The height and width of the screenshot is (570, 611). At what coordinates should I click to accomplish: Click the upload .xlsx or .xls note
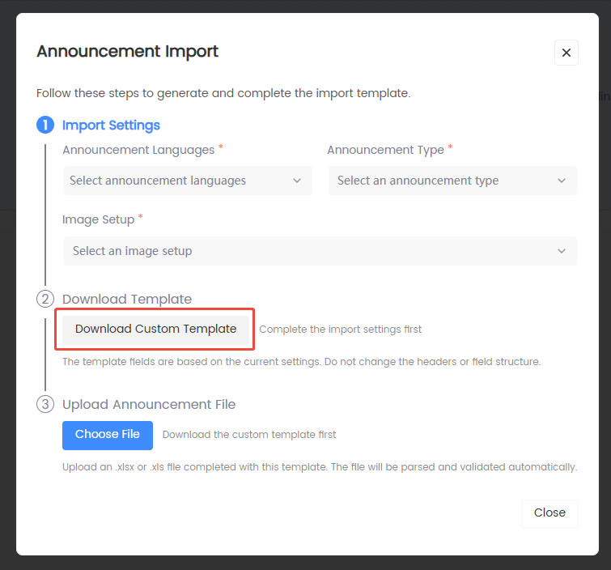pos(320,467)
